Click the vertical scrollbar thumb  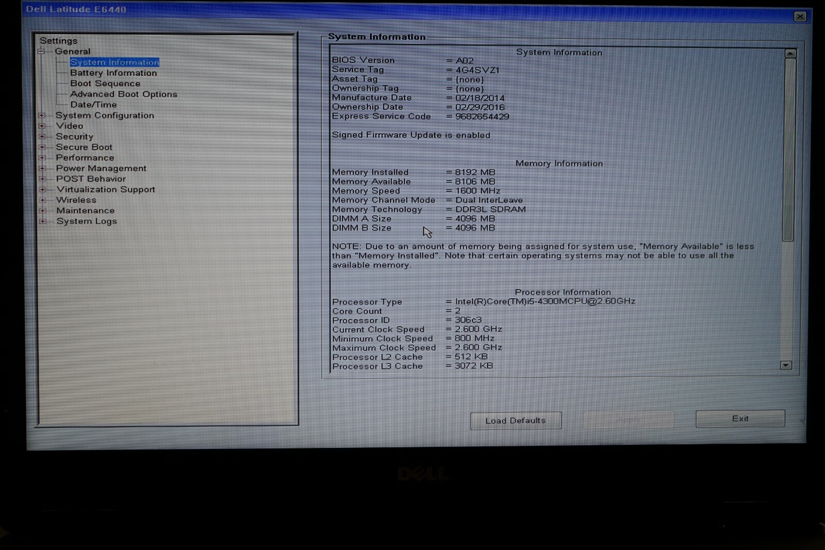pos(789,150)
